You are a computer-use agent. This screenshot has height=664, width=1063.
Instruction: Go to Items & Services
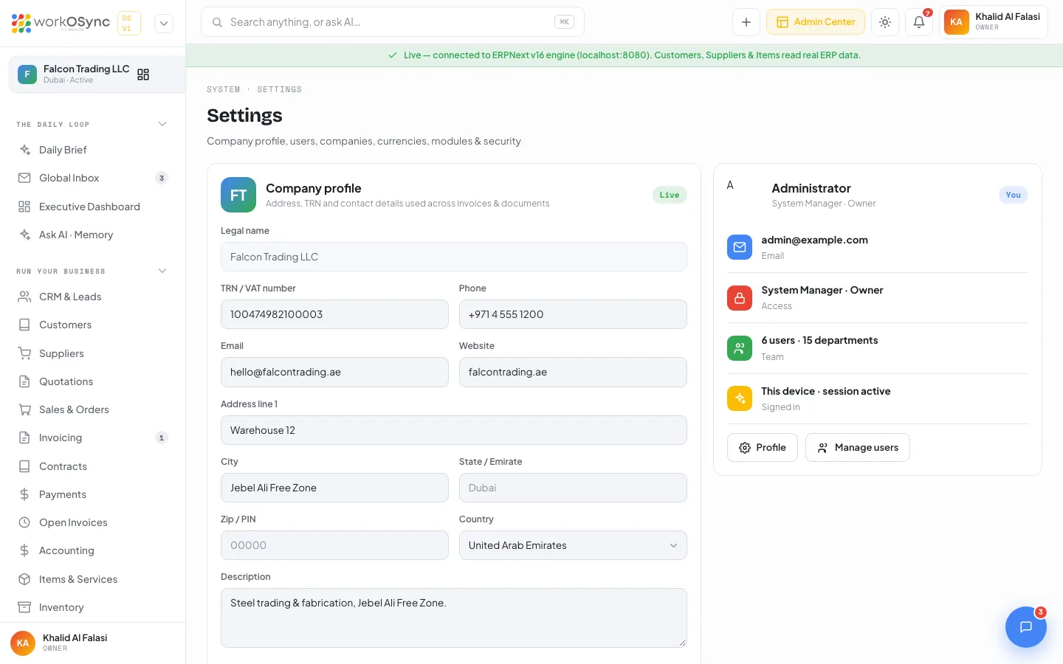(93, 579)
